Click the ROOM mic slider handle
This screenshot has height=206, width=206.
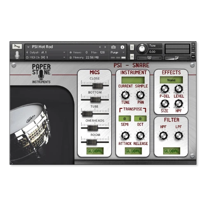[x=92, y=142]
